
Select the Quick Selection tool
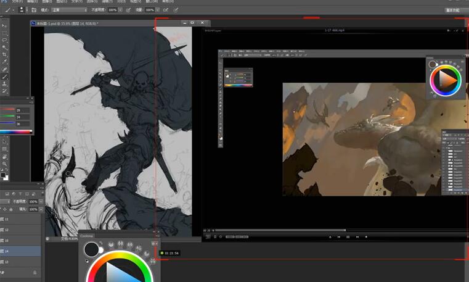pos(4,48)
